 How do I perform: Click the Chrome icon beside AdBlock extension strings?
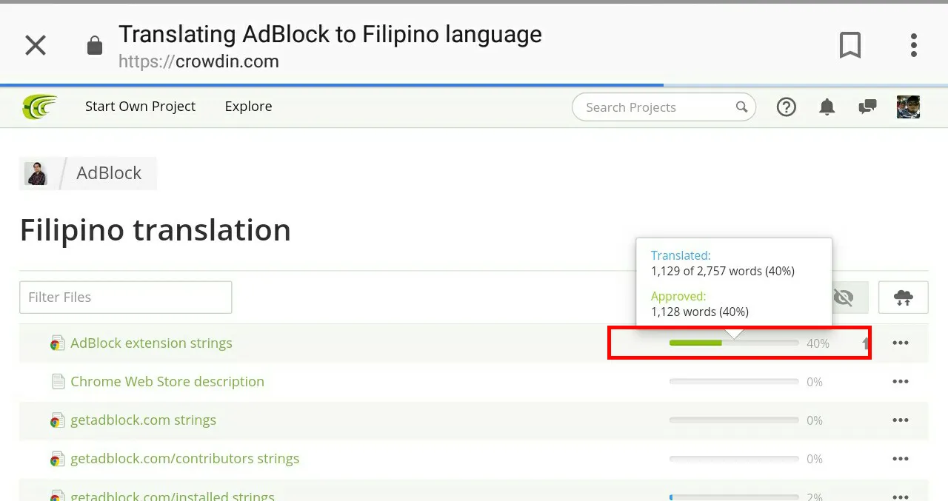coord(58,343)
